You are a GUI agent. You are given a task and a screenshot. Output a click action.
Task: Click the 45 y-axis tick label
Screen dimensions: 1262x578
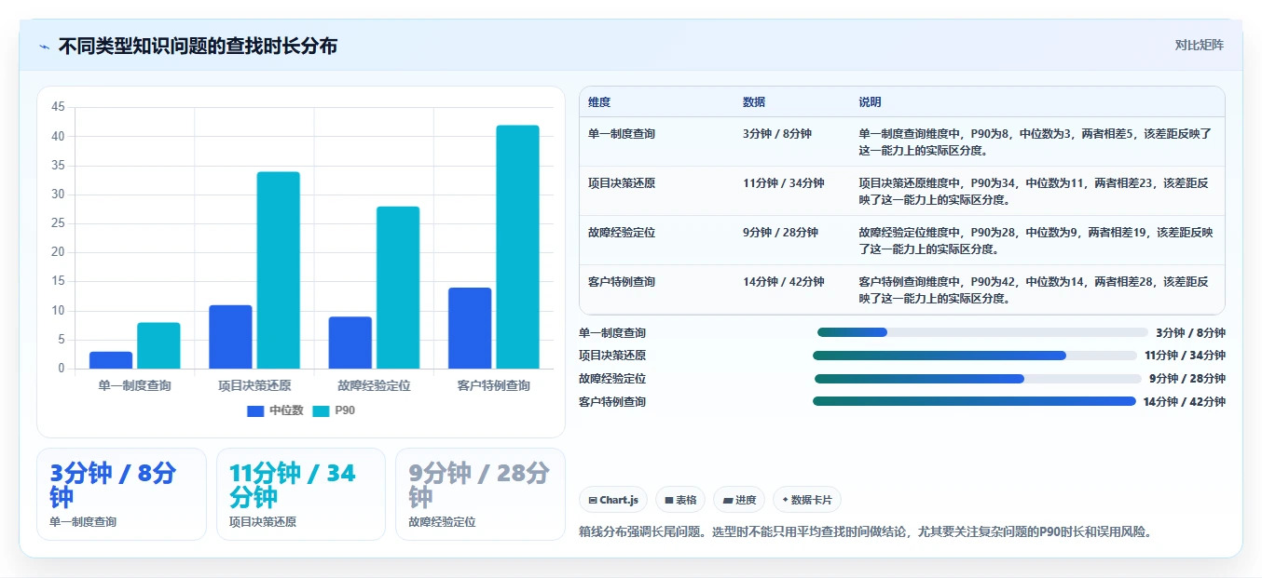(58, 107)
